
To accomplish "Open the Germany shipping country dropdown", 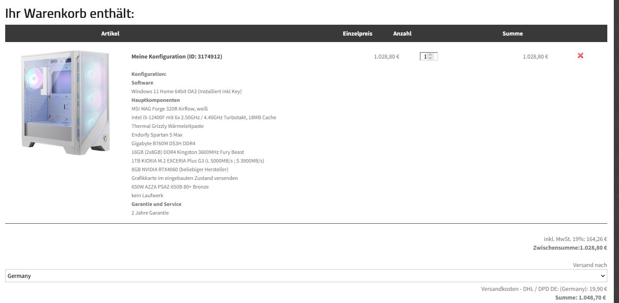I will 306,276.
